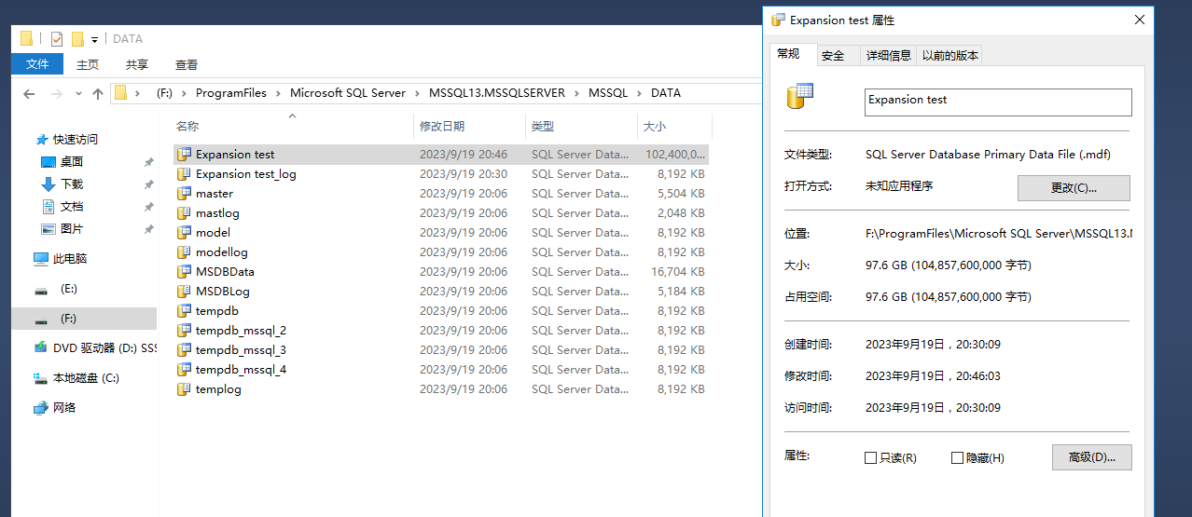Select the master database file icon
This screenshot has width=1192, height=517.
pyautogui.click(x=184, y=194)
